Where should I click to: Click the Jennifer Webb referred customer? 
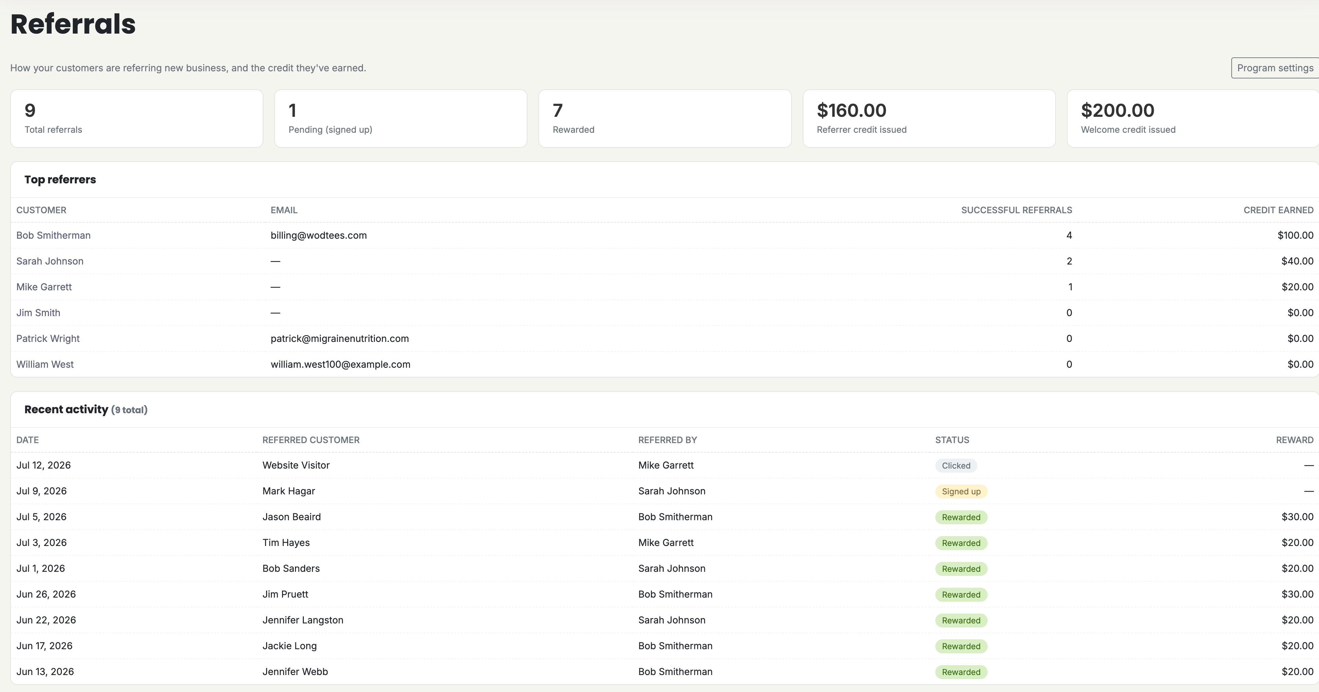tap(295, 672)
